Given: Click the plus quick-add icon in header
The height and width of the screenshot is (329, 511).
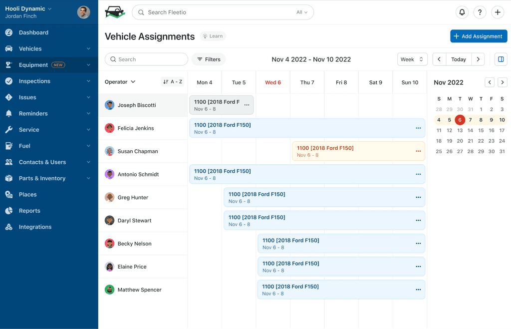Looking at the screenshot, I should point(498,12).
